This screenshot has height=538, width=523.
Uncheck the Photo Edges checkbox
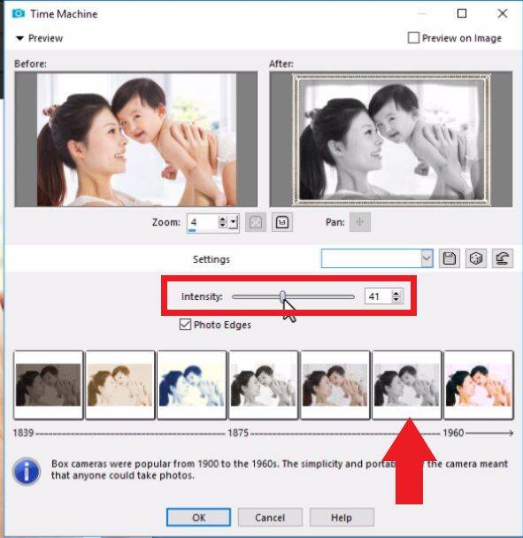185,324
